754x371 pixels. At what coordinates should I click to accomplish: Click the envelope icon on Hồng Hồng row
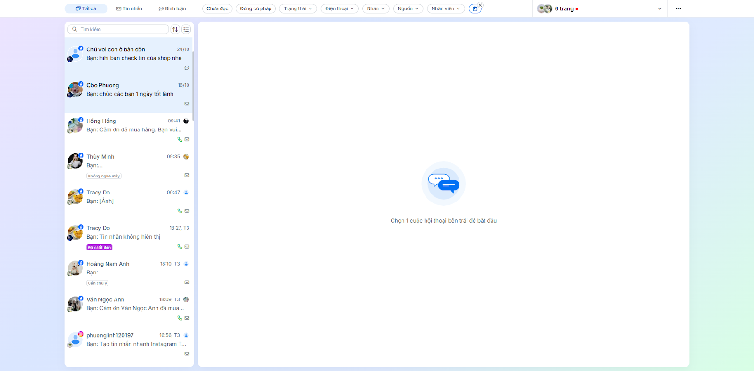tap(187, 139)
